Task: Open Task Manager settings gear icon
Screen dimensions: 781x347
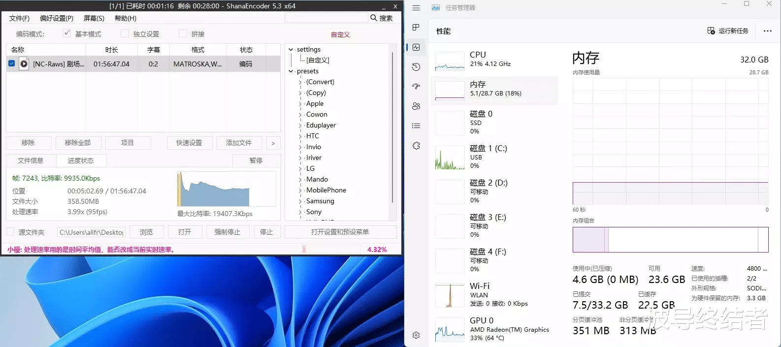Action: (416, 335)
